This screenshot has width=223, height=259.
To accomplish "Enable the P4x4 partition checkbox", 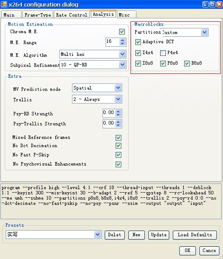I will 163,53.
